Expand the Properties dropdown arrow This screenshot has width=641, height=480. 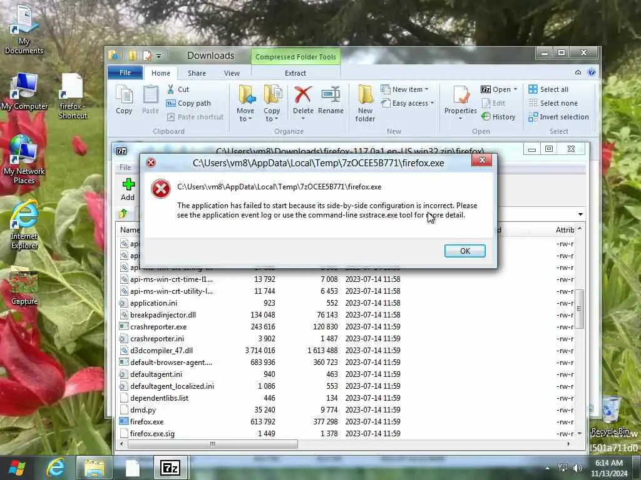460,118
